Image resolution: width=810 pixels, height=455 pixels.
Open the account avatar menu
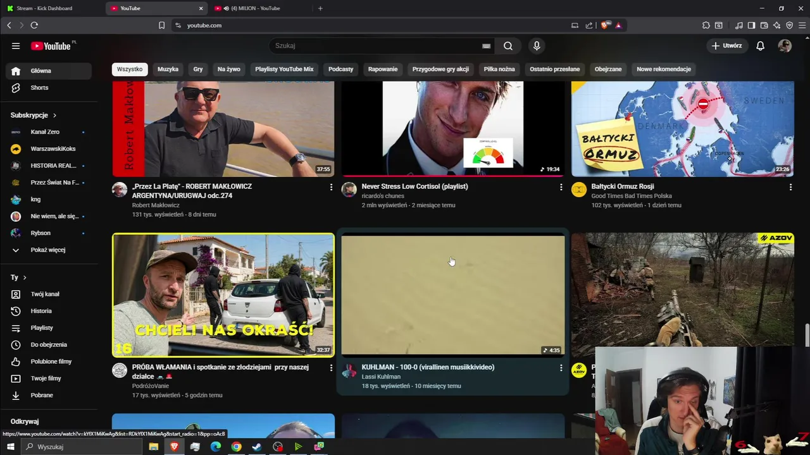click(x=785, y=45)
